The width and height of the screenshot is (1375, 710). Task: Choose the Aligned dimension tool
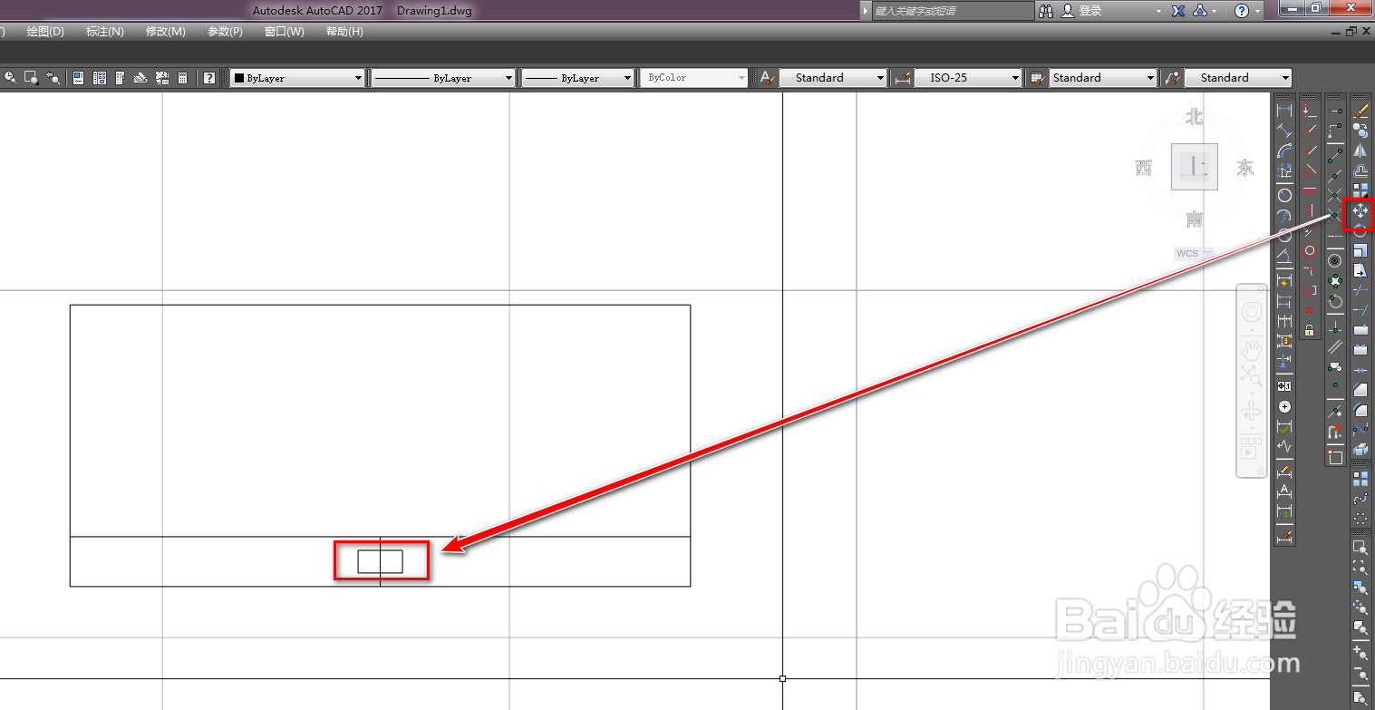point(1284,130)
